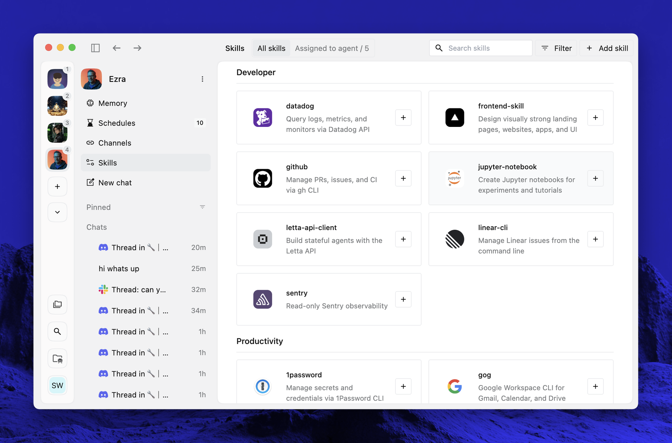Screen dimensions: 672x443
Task: Click the Developer category heading
Action: (256, 72)
